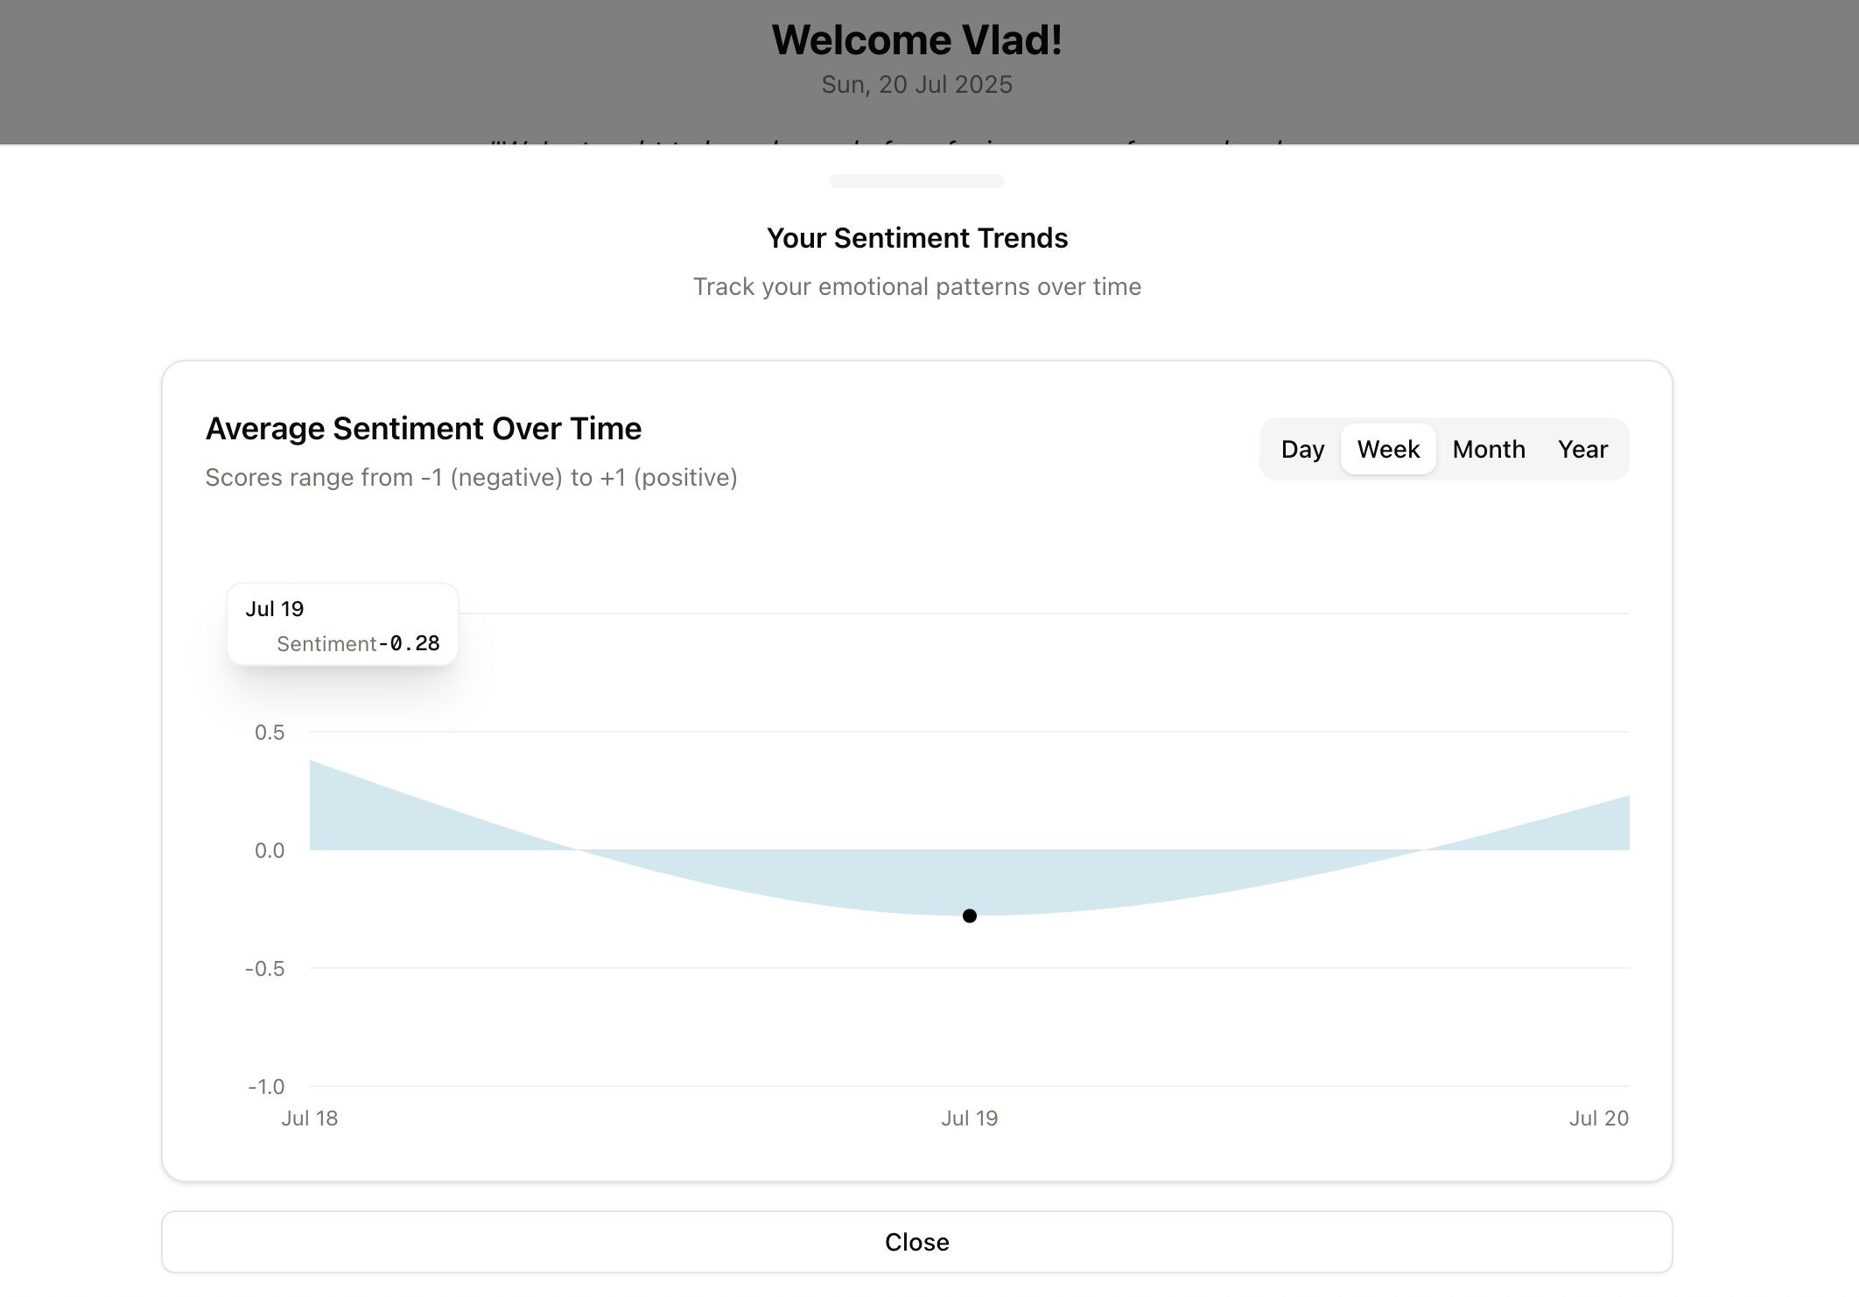1859x1297 pixels.
Task: Click the Jul 18 x-axis label
Action: pyautogui.click(x=309, y=1118)
